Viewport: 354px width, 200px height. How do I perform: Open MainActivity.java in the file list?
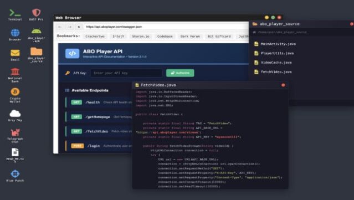278,44
